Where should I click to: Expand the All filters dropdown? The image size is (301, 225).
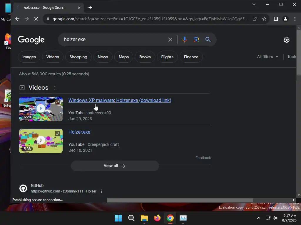pos(267,57)
